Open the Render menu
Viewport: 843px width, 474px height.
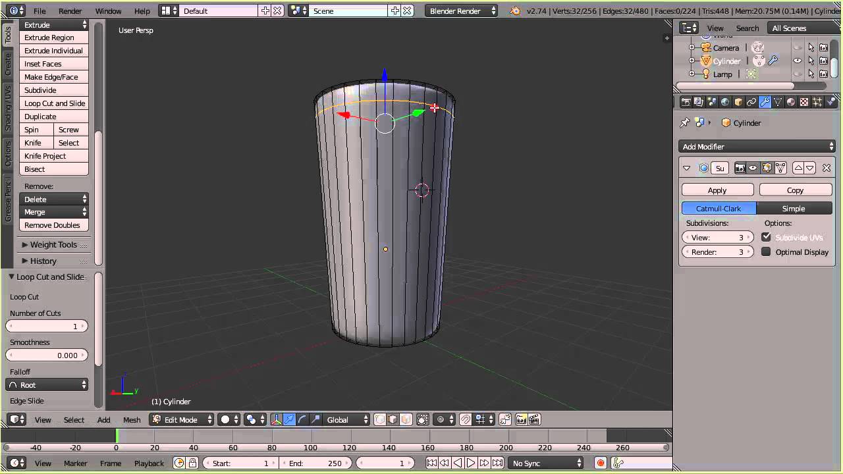pyautogui.click(x=70, y=11)
